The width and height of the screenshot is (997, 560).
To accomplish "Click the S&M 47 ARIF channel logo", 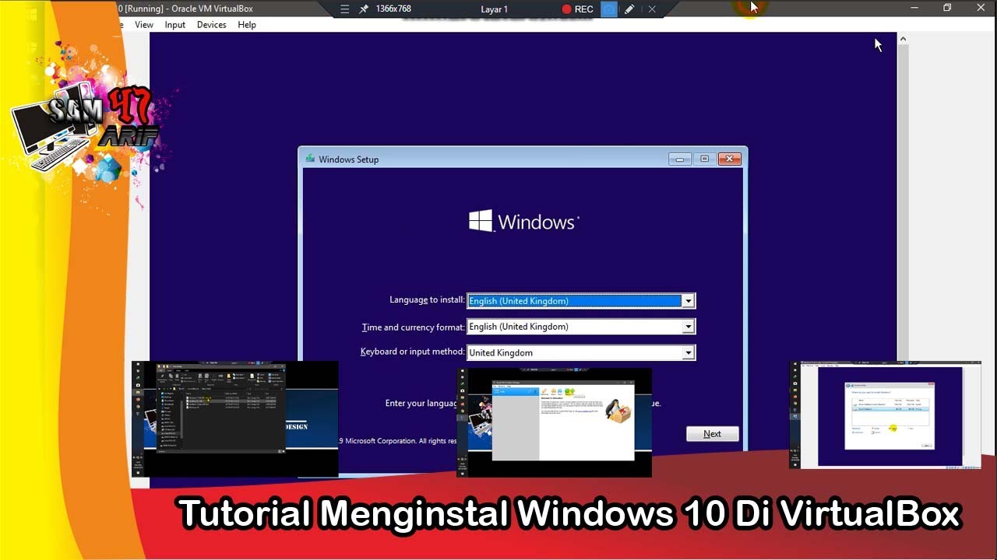I will pyautogui.click(x=90, y=124).
